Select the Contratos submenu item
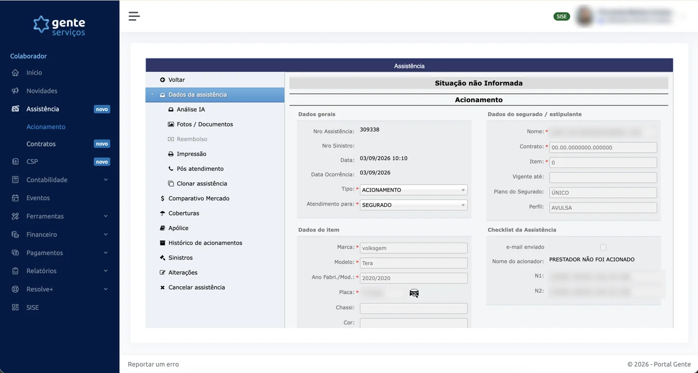This screenshot has width=698, height=373. (x=41, y=144)
